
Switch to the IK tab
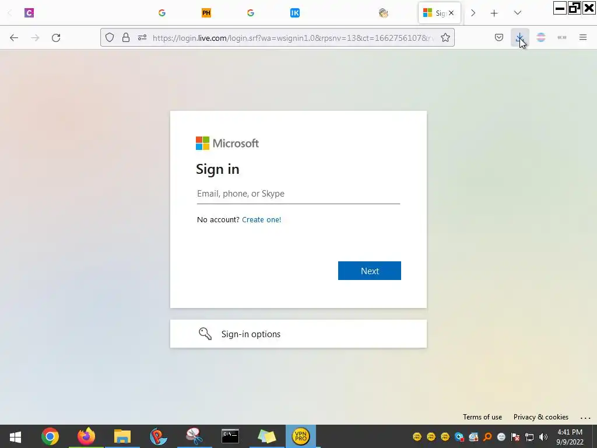pos(294,13)
